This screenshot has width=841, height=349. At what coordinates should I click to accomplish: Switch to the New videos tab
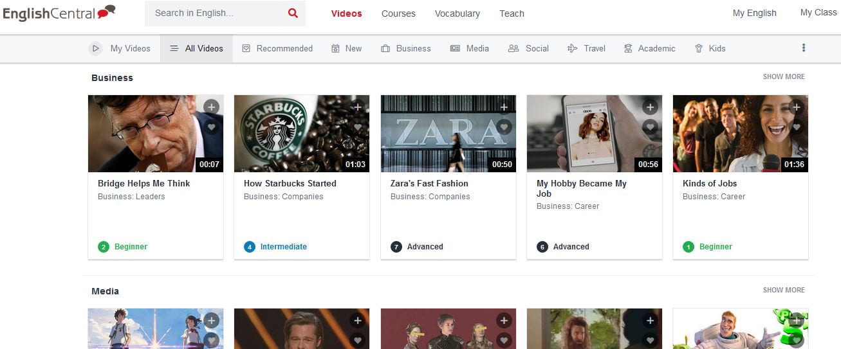tap(346, 48)
